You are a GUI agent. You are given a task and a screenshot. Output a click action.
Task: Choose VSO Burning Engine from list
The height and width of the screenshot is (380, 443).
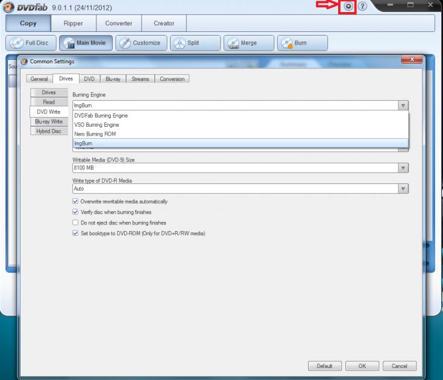[240, 125]
